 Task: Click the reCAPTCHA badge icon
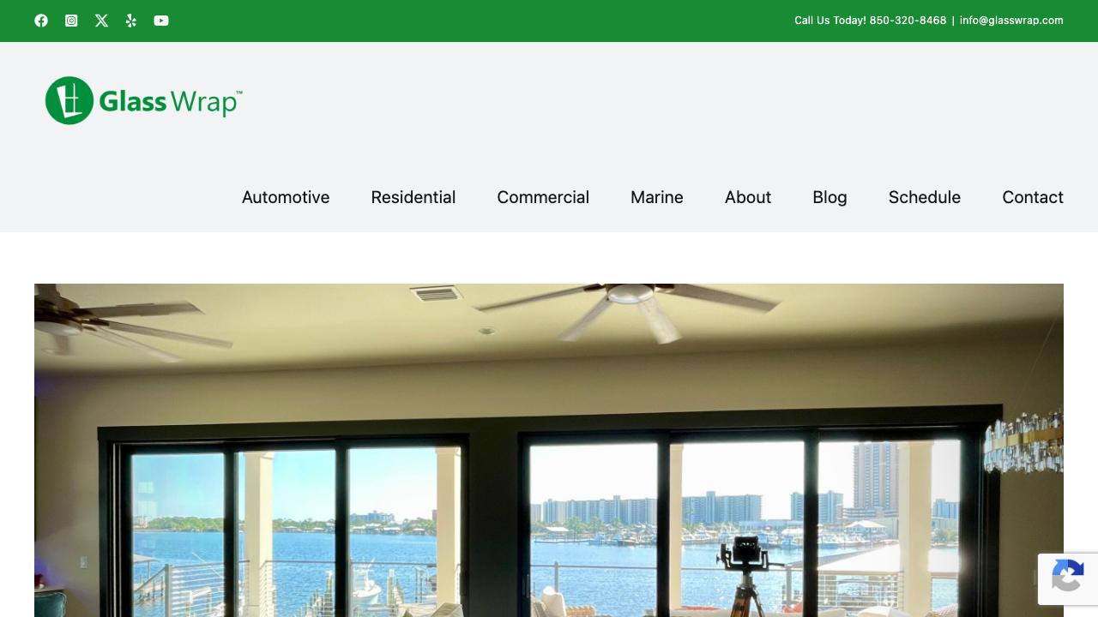[x=1068, y=578]
